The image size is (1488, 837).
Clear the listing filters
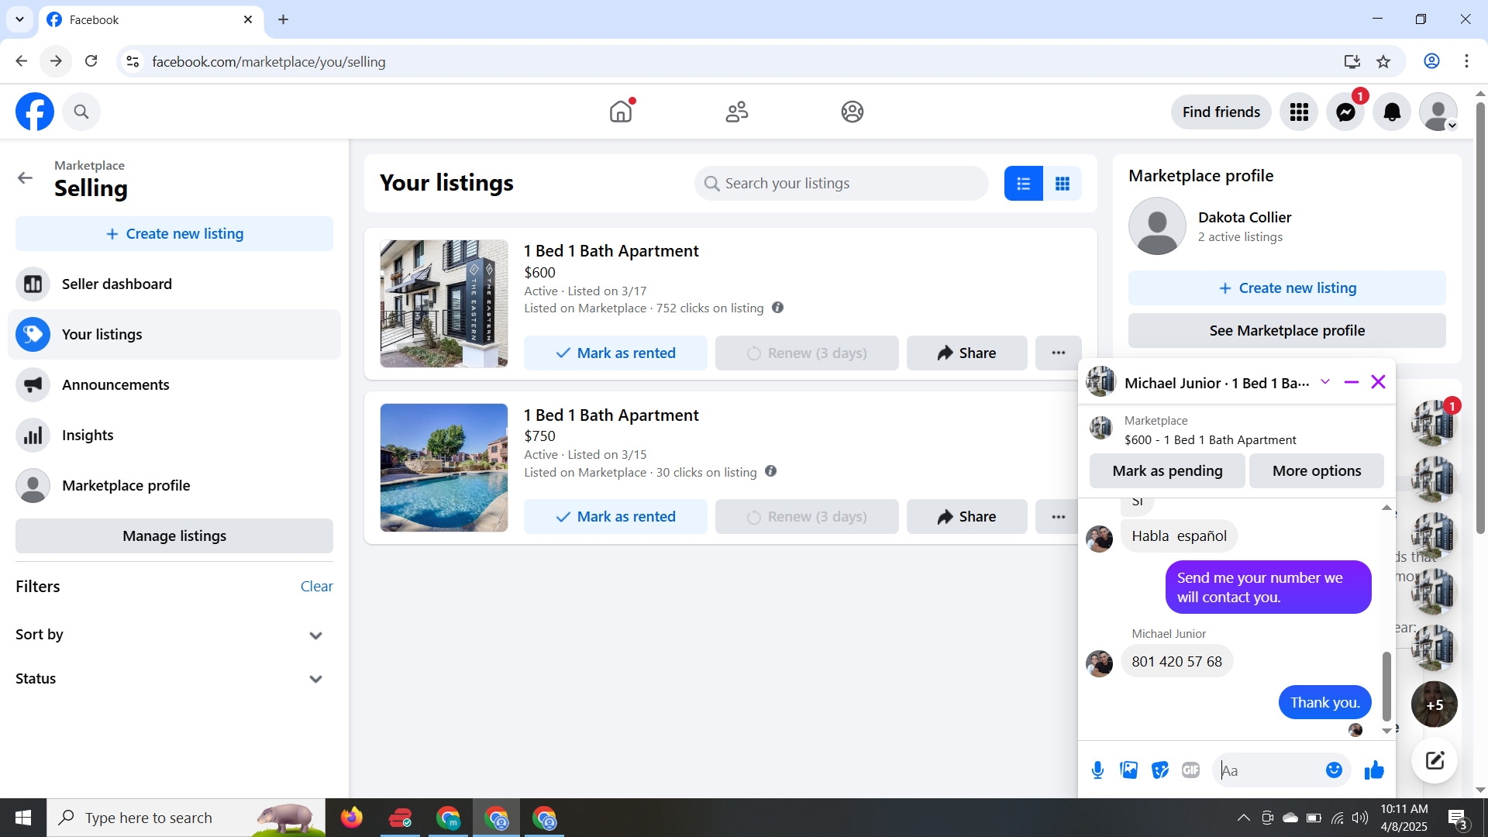point(316,586)
